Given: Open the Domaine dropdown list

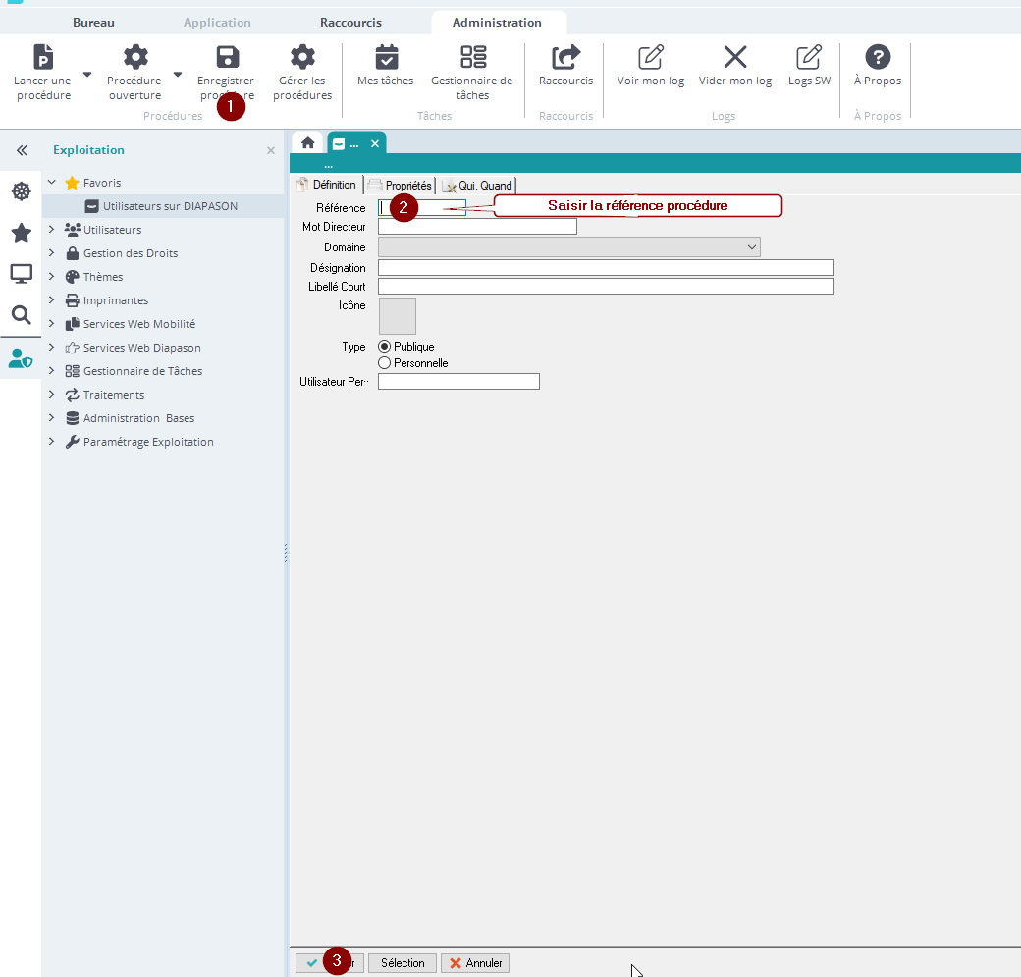Looking at the screenshot, I should pyautogui.click(x=752, y=248).
